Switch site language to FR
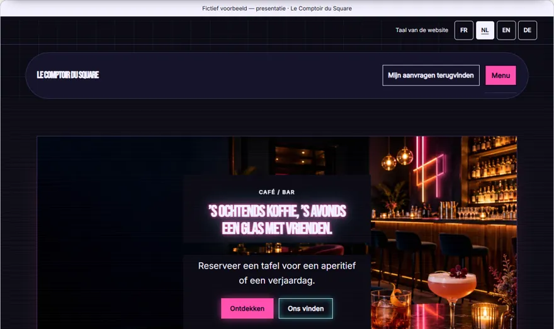This screenshot has width=554, height=329. [463, 30]
